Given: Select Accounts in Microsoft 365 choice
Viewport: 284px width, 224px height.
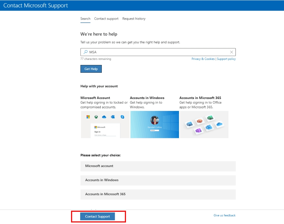Looking at the screenshot, I should tap(158, 194).
